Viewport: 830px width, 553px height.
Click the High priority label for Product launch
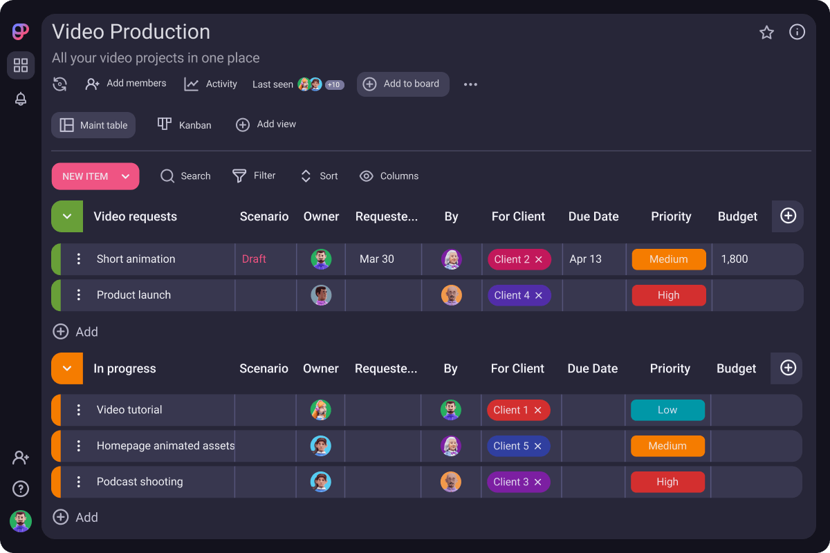668,295
